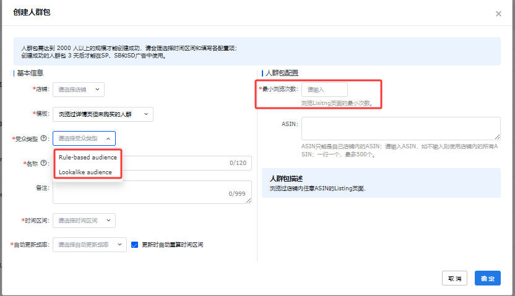Open the 时间区间 time range dropdown
This screenshot has width=515, height=296.
[84, 221]
